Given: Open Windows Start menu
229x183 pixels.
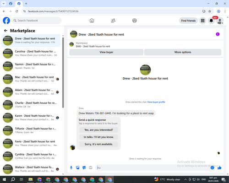Looking at the screenshot, I should [4, 179].
